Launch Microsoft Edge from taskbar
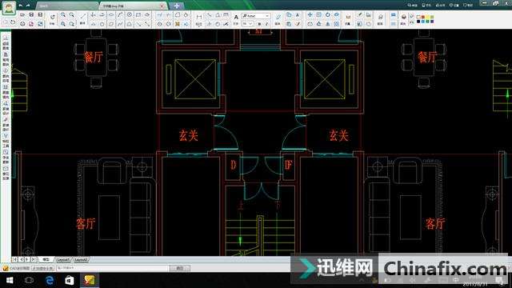 50,280
